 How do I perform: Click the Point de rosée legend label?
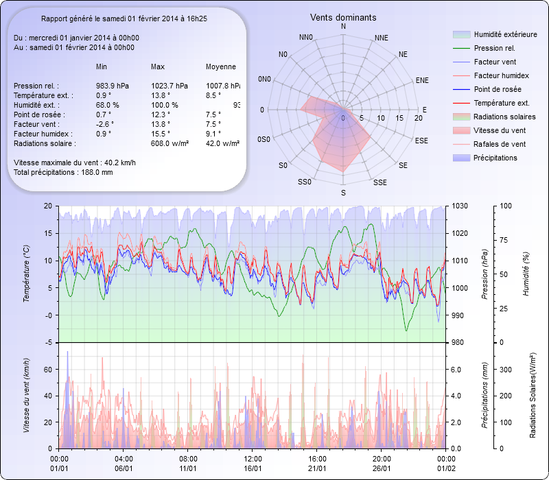(497, 90)
